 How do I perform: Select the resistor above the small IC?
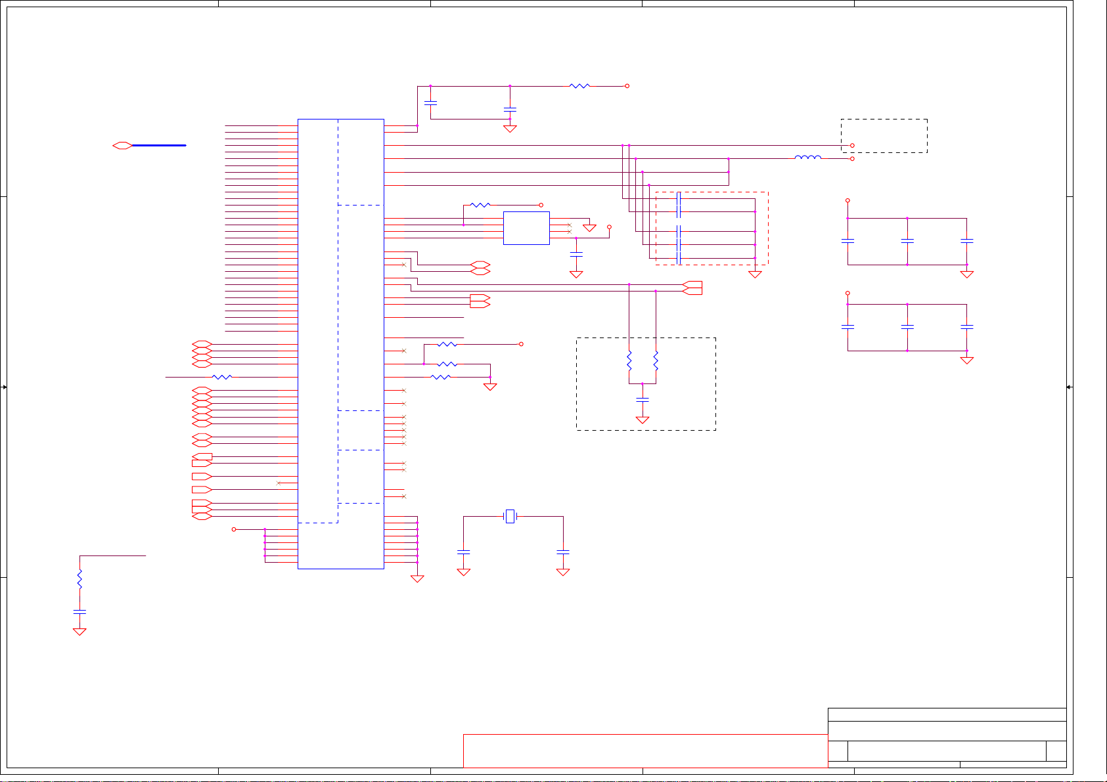point(480,205)
